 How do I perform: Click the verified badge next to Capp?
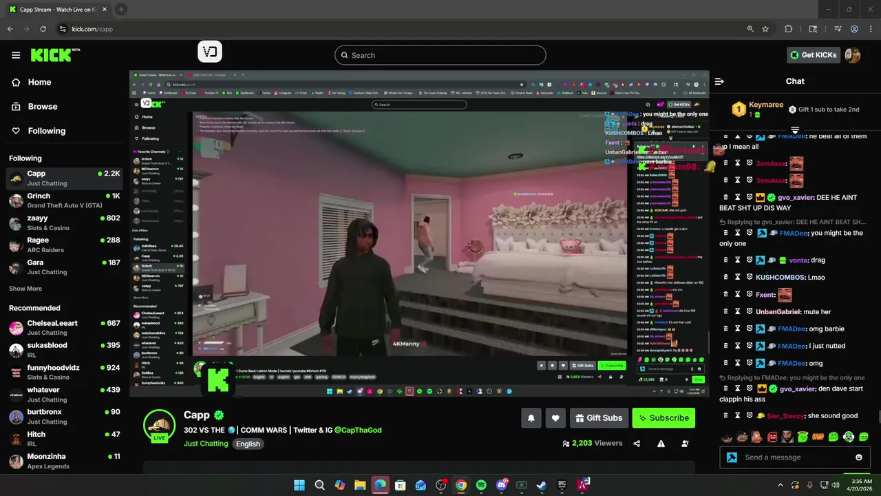click(219, 415)
